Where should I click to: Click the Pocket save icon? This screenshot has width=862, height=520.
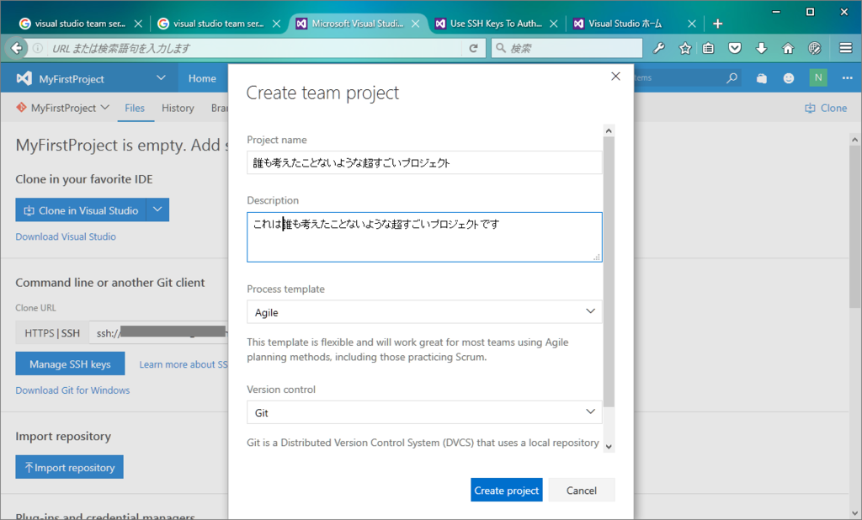tap(734, 48)
